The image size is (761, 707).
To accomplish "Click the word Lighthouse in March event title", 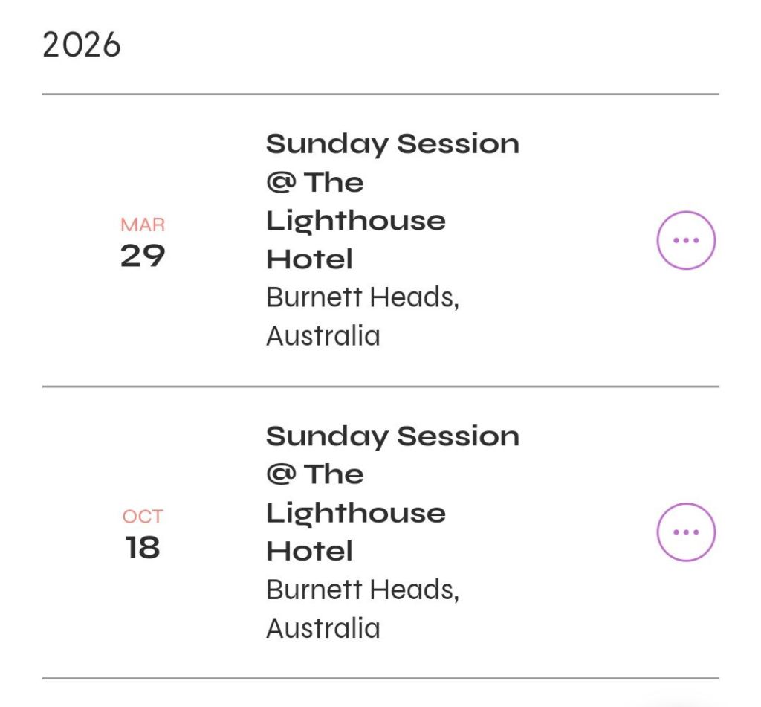I will point(356,221).
